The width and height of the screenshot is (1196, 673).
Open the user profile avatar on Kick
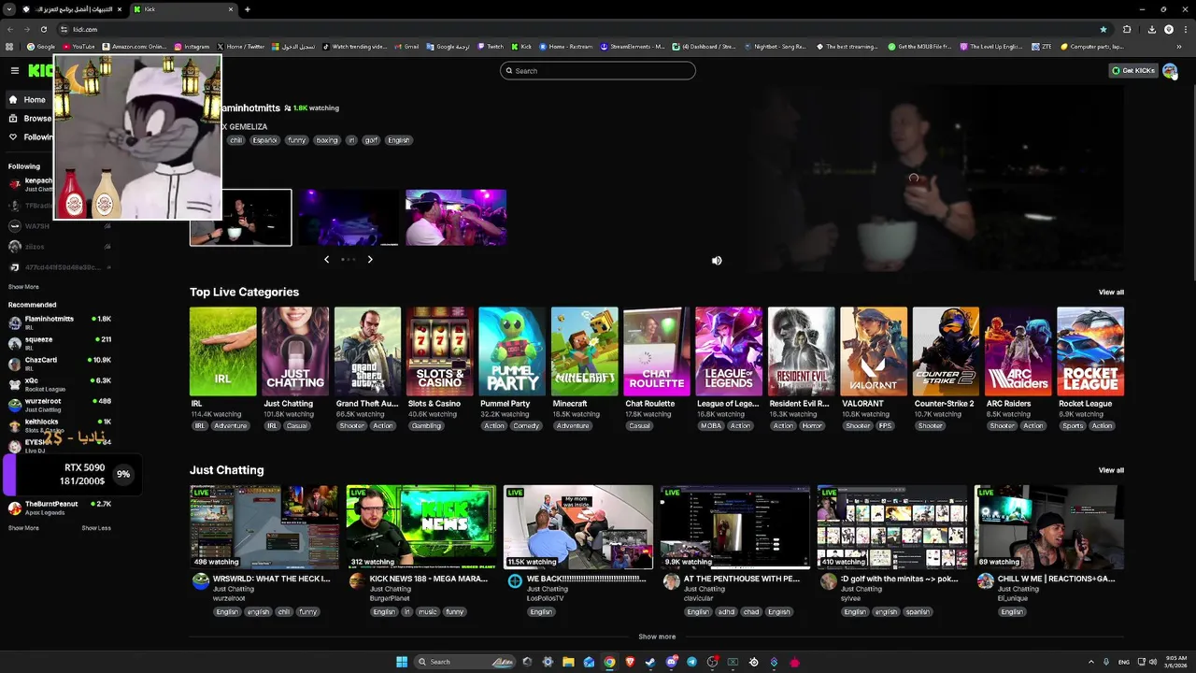point(1170,70)
